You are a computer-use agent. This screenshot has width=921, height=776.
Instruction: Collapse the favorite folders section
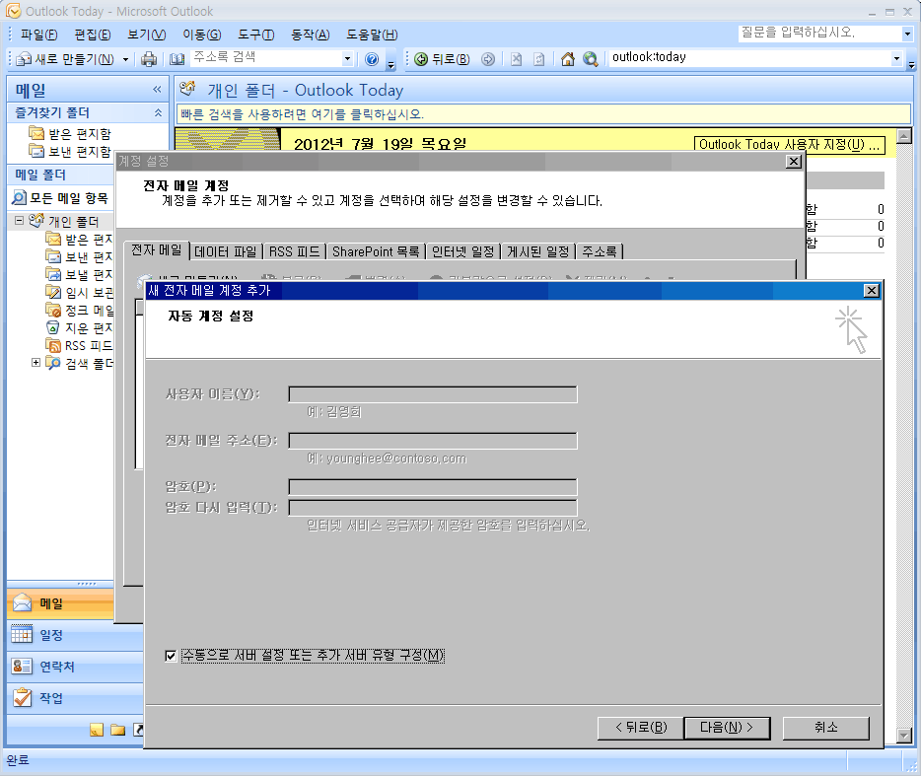158,112
